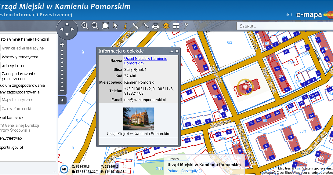Image resolution: width=333 pixels, height=175 pixels.
Task: Close layer panel with small x
Action: point(54,172)
